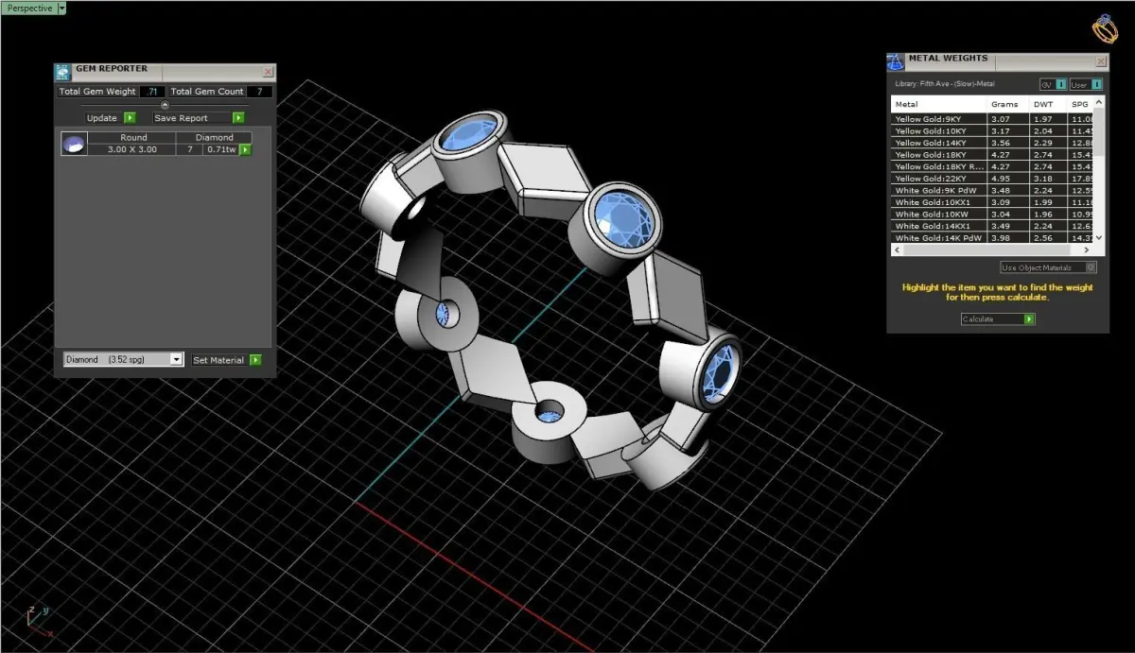Select the 0.71tw weight cell
Viewport: 1135px width, 653px height.
coord(220,149)
